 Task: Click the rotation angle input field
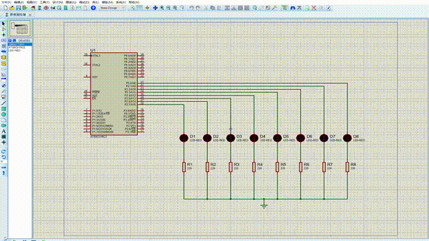5,162
